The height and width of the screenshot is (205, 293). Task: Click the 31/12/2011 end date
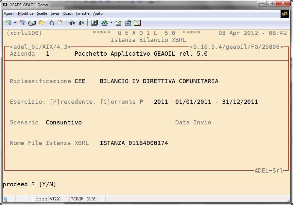[x=240, y=102]
